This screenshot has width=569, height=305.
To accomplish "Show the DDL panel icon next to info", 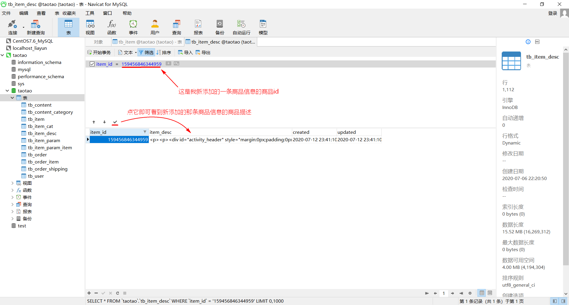I will [537, 42].
